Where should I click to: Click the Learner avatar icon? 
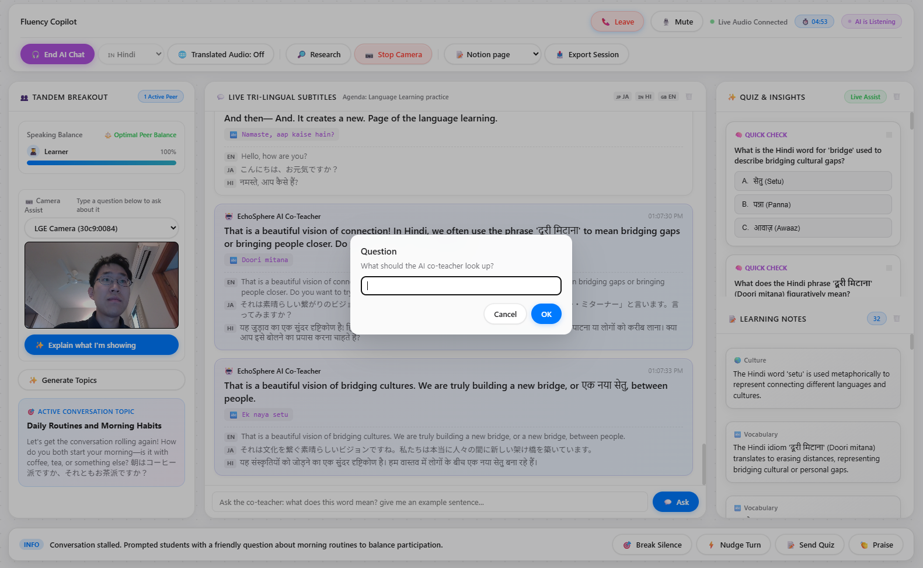33,151
